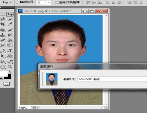
Task: Select the Custom Shape tool
Action: pyautogui.click(x=10, y=56)
